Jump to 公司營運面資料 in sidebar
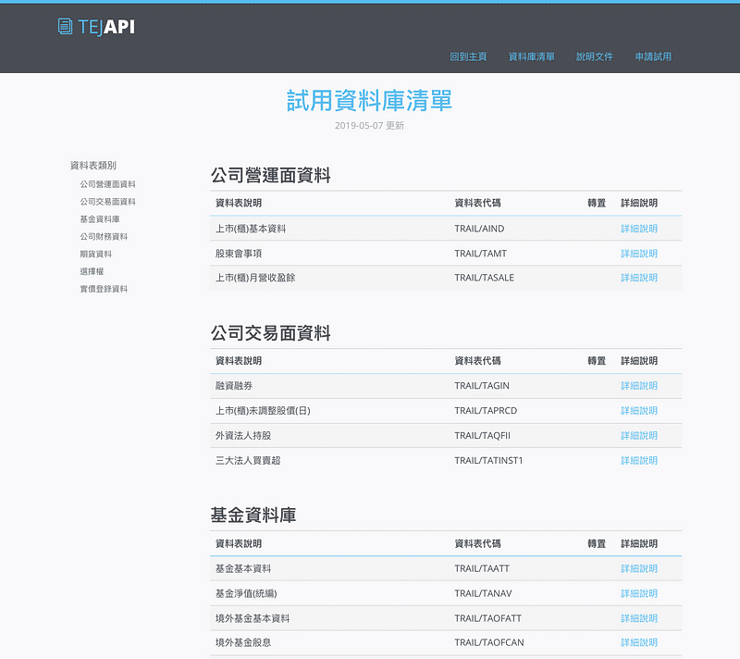This screenshot has height=659, width=740. tap(107, 184)
